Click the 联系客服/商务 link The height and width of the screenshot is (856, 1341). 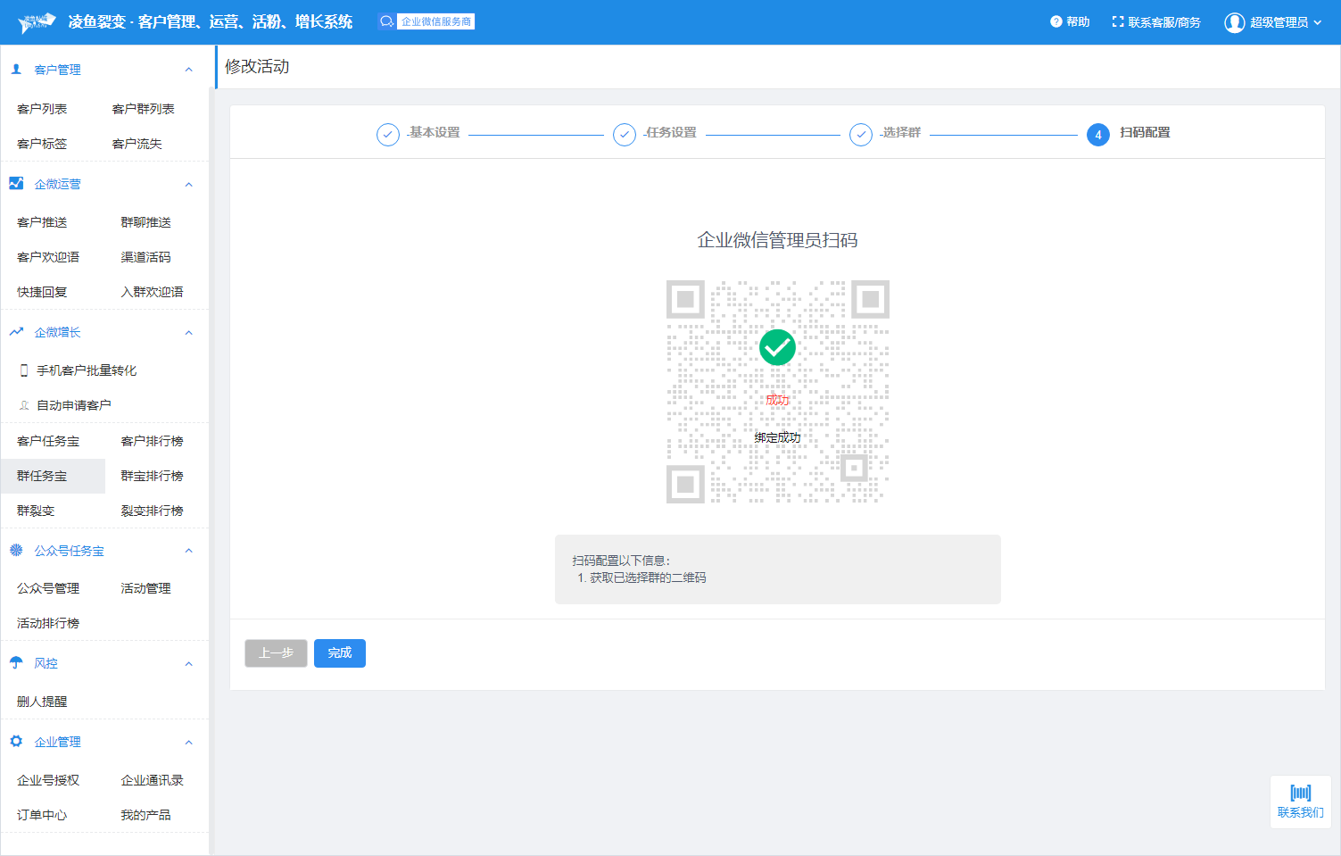coord(1156,22)
